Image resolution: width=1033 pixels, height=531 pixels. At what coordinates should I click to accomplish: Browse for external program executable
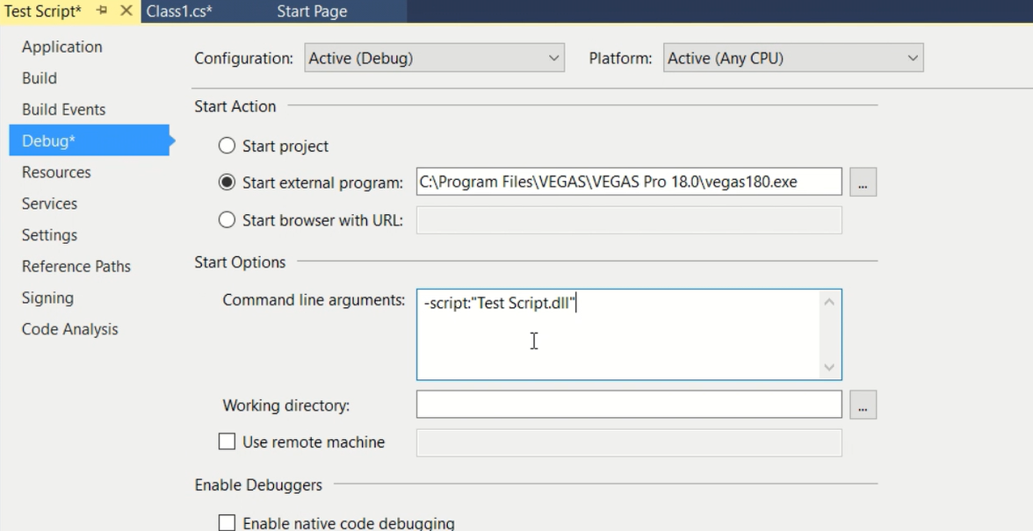click(x=863, y=183)
